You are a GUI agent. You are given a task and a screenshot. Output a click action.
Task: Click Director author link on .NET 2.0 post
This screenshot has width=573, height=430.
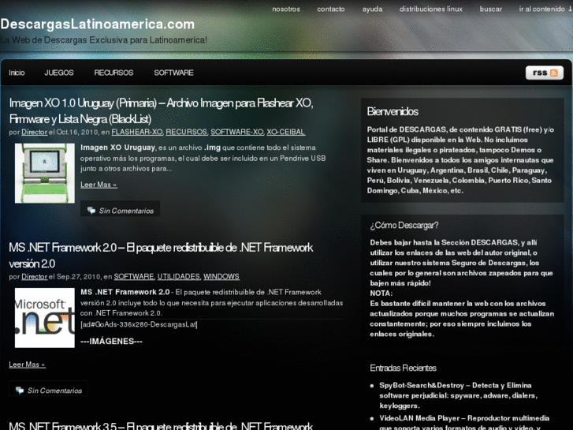(x=35, y=277)
